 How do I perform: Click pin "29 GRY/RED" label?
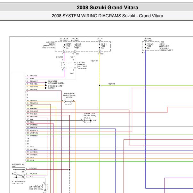32,152
